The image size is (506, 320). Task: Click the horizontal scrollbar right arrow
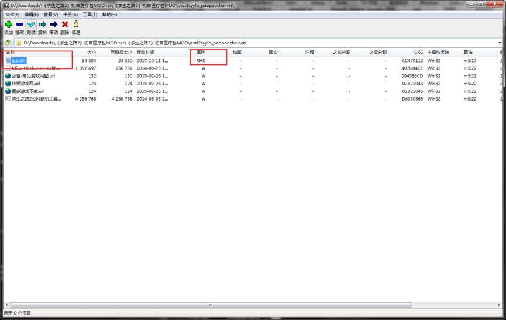499,305
